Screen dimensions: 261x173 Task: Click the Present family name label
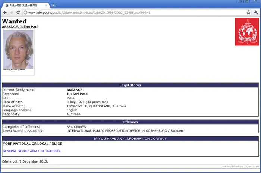point(19,90)
